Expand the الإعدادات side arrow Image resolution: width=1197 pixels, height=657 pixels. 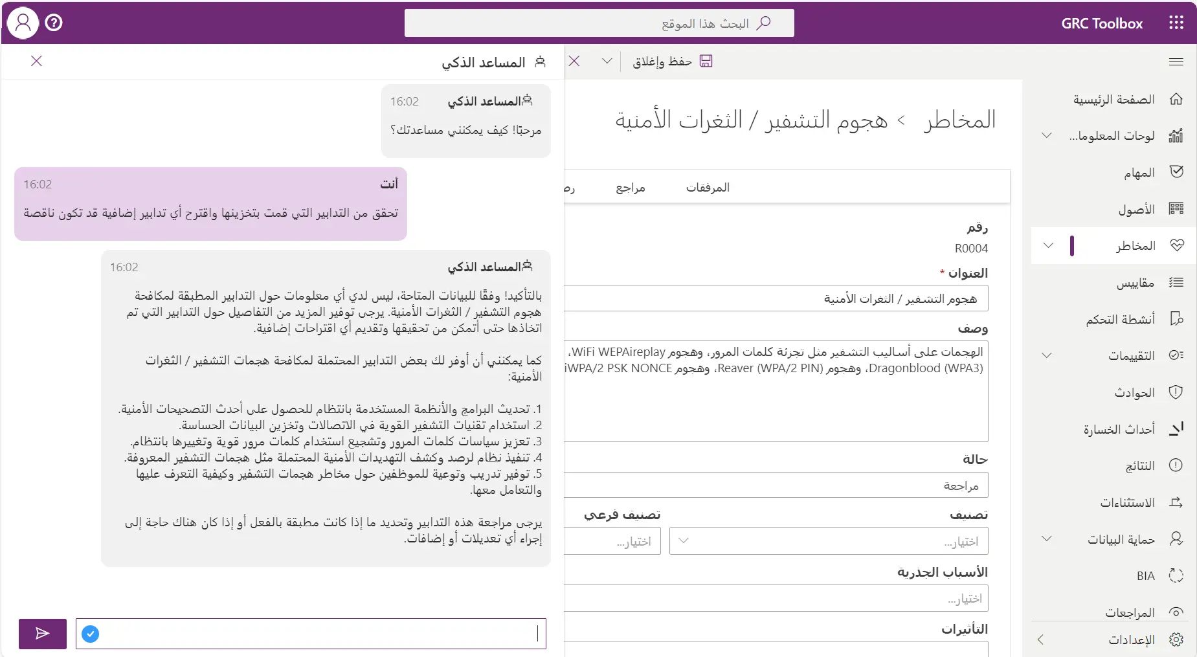click(1040, 640)
